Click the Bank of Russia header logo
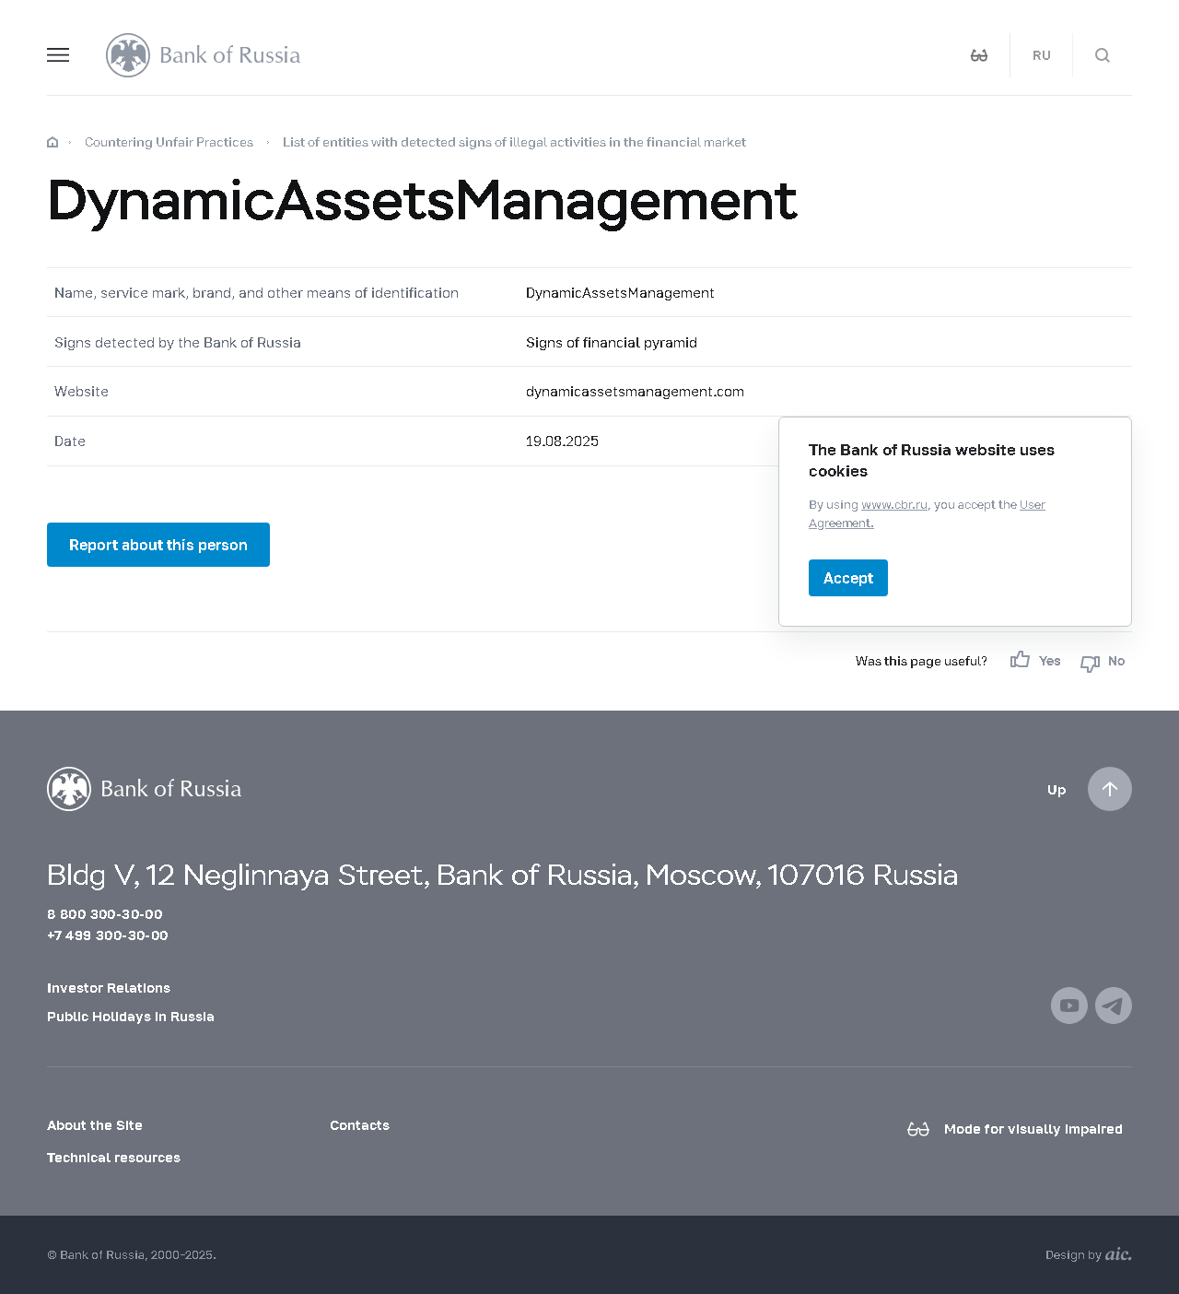1179x1294 pixels. point(204,55)
